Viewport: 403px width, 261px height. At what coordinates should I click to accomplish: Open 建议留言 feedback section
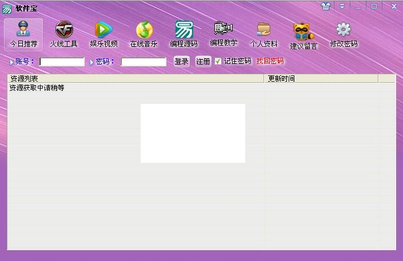pos(304,36)
